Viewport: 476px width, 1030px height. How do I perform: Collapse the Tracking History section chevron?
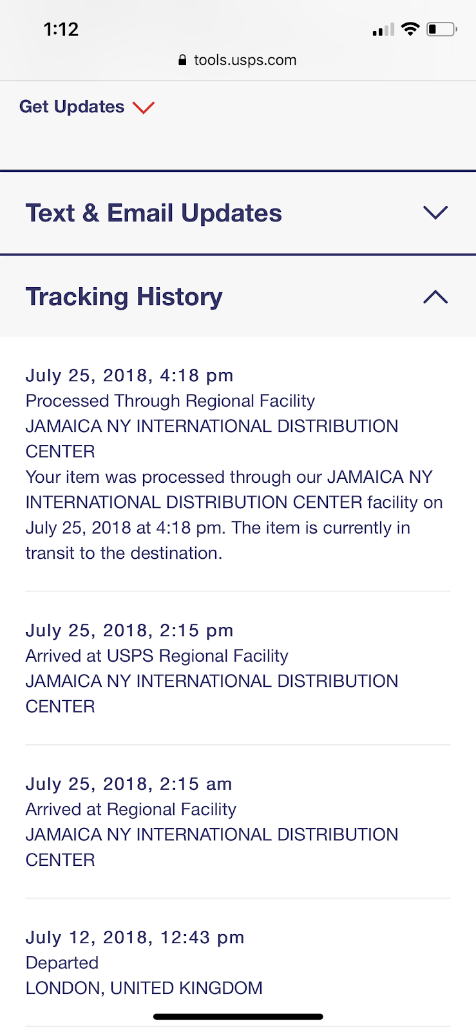pyautogui.click(x=435, y=297)
